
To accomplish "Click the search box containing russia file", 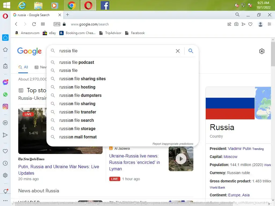I will pyautogui.click(x=116, y=51).
